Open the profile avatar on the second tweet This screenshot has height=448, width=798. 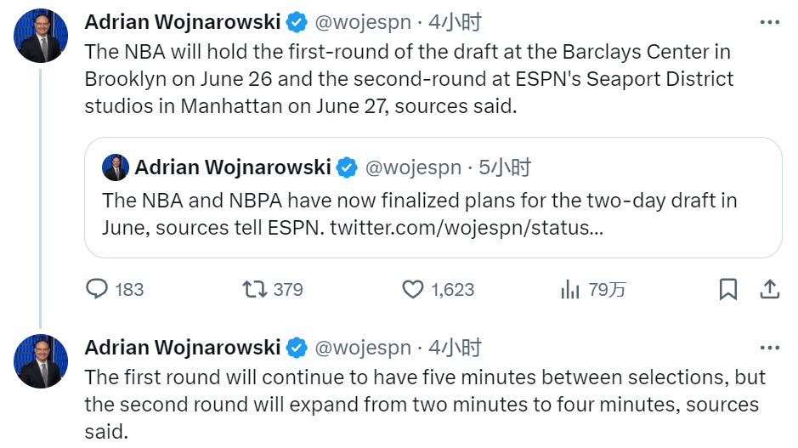point(41,361)
